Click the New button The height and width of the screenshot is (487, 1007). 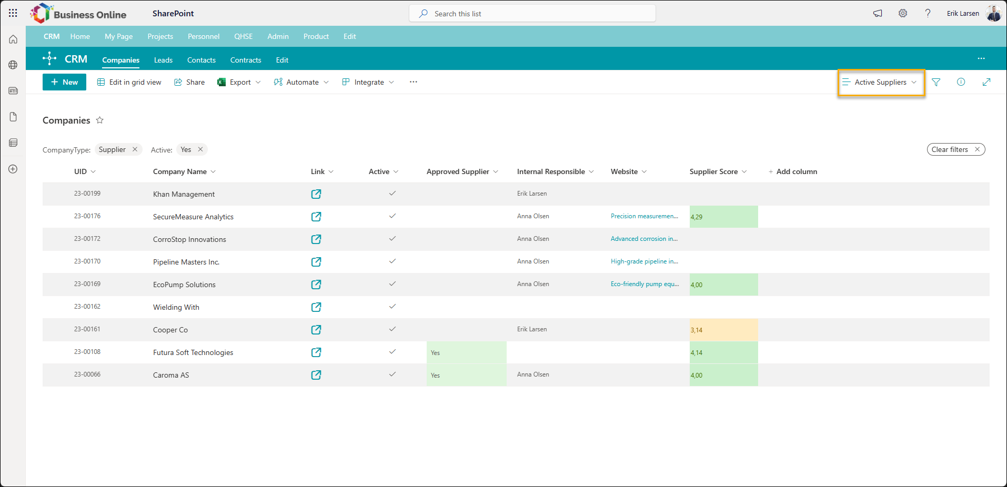pyautogui.click(x=64, y=82)
